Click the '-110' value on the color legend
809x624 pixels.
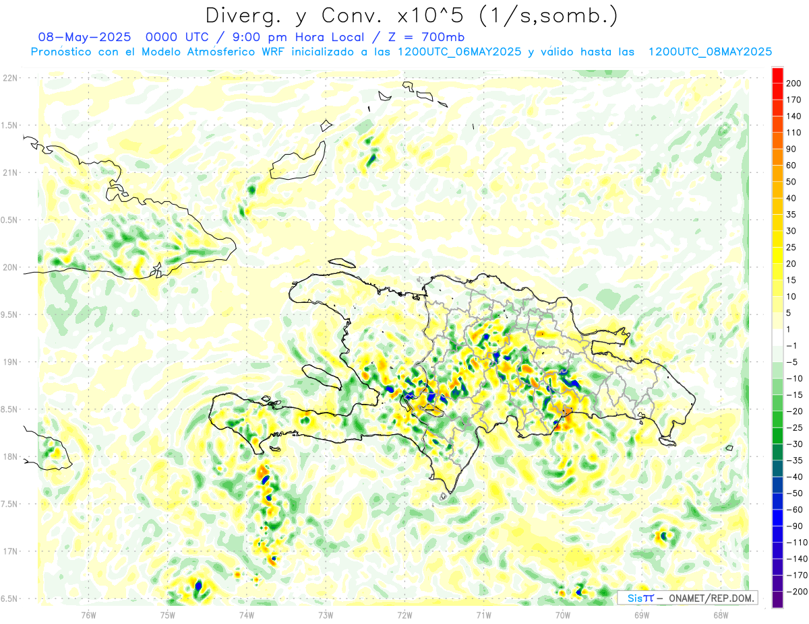[x=796, y=543]
